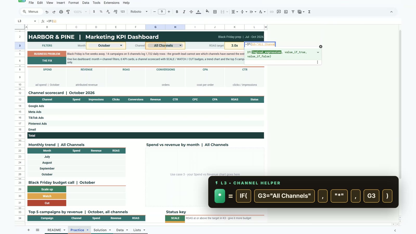Image resolution: width=416 pixels, height=234 pixels.
Task: Insert chart icon
Action: tap(286, 12)
